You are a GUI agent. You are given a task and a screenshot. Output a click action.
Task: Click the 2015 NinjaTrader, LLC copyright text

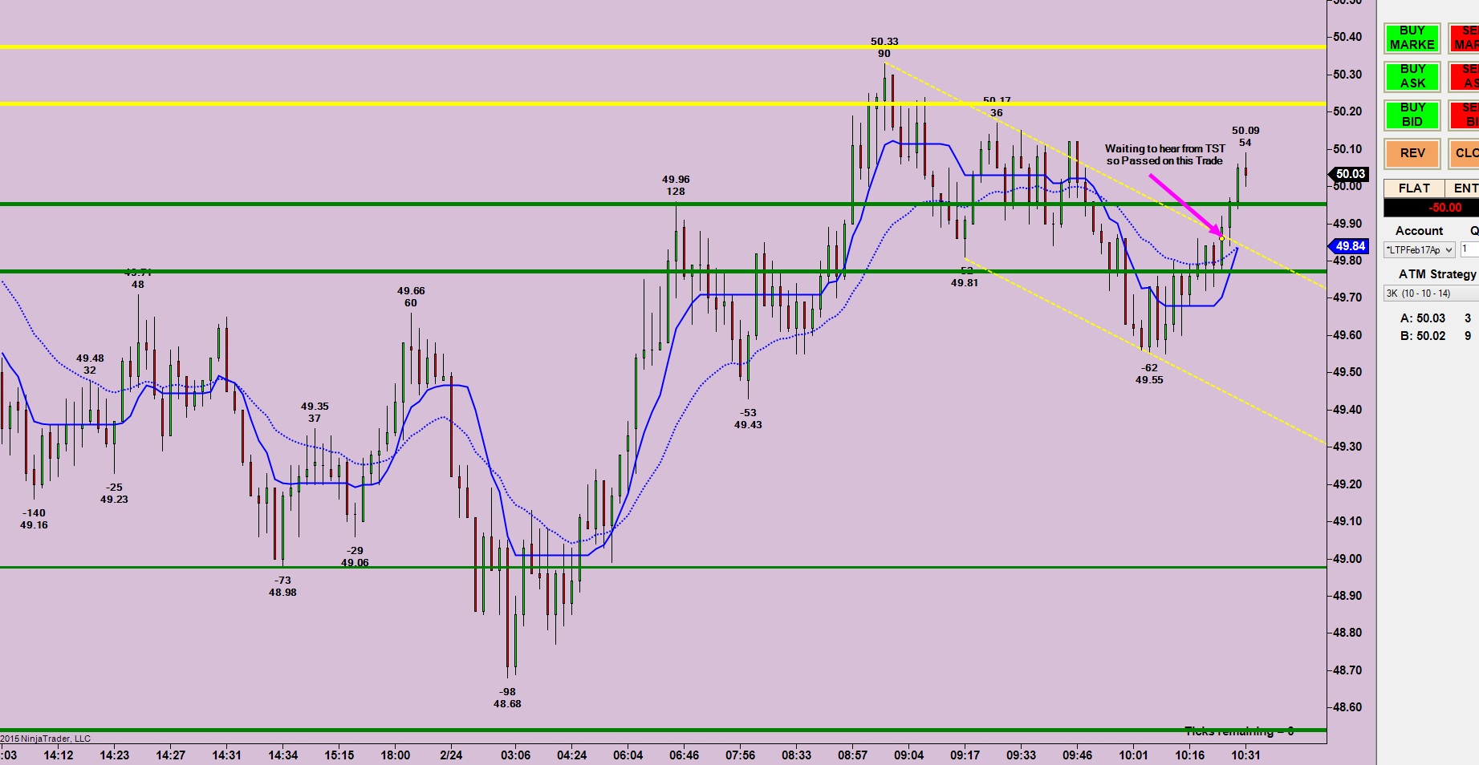pos(46,739)
